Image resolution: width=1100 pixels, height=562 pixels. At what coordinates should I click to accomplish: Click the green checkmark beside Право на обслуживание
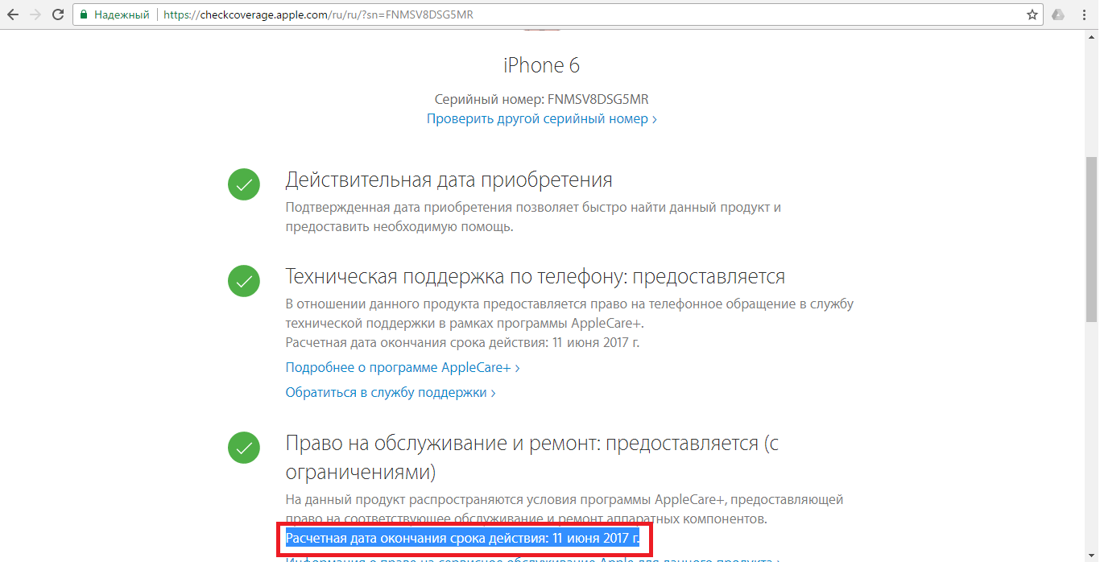pyautogui.click(x=244, y=448)
